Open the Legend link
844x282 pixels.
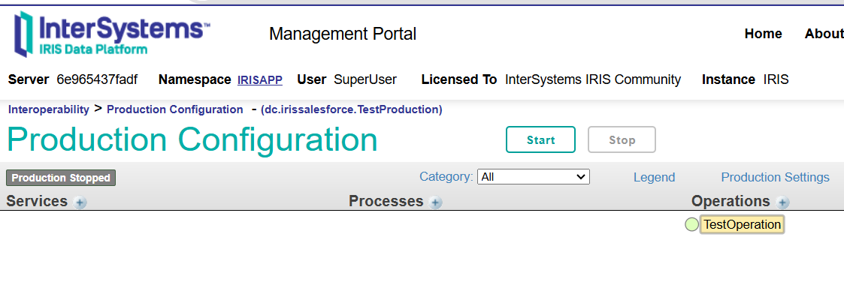coord(654,177)
